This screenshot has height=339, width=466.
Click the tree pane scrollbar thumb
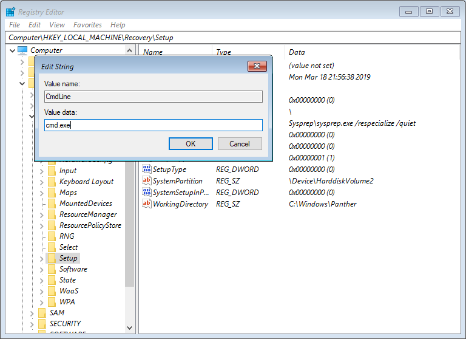[x=129, y=224]
